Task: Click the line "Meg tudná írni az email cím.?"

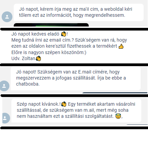Action: 43,40
